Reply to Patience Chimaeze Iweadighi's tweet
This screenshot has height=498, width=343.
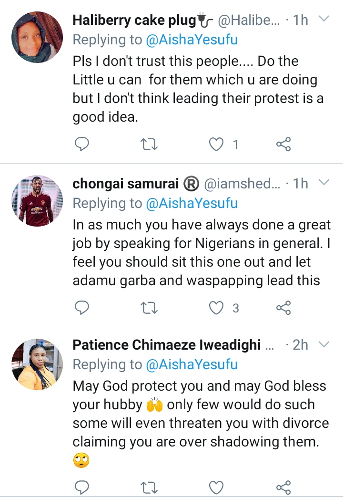pyautogui.click(x=82, y=487)
